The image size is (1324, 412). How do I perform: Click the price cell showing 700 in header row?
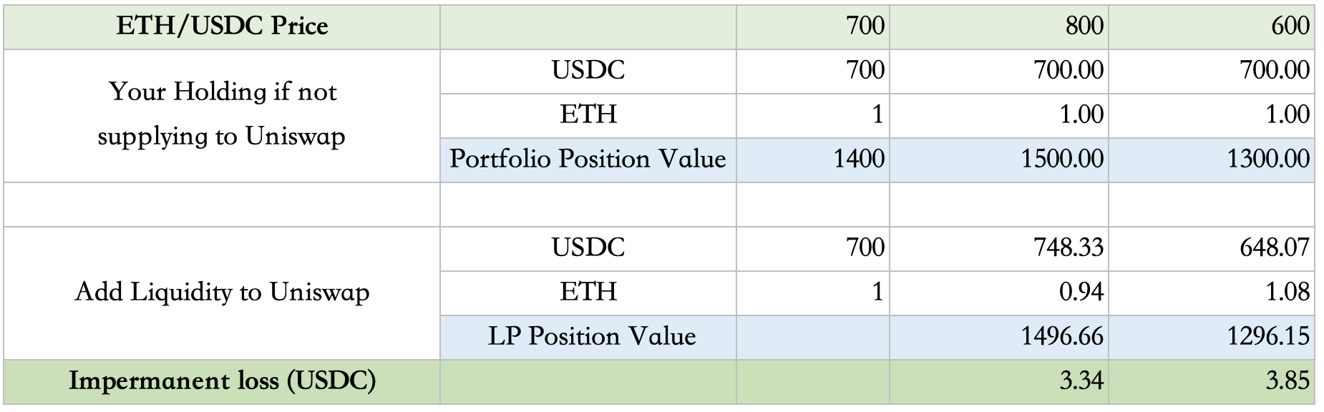coord(812,27)
